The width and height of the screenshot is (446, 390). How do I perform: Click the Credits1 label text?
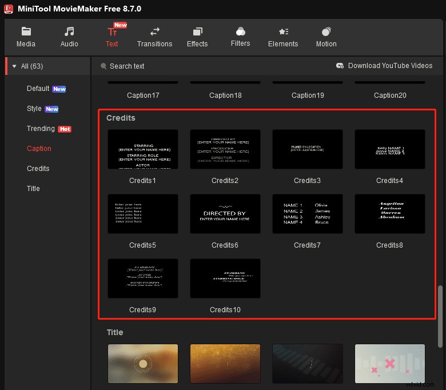click(142, 180)
